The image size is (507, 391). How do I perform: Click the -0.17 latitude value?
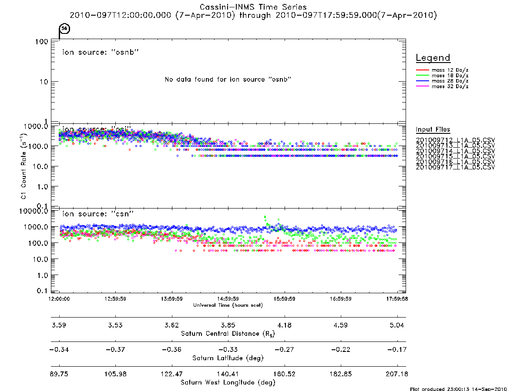(397, 350)
